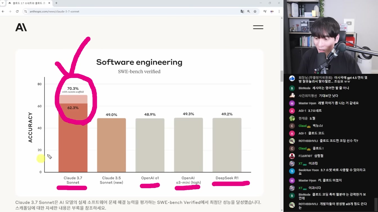The height and width of the screenshot is (212, 378).
Task: Open a new browser tab
Action: [x=56, y=3]
